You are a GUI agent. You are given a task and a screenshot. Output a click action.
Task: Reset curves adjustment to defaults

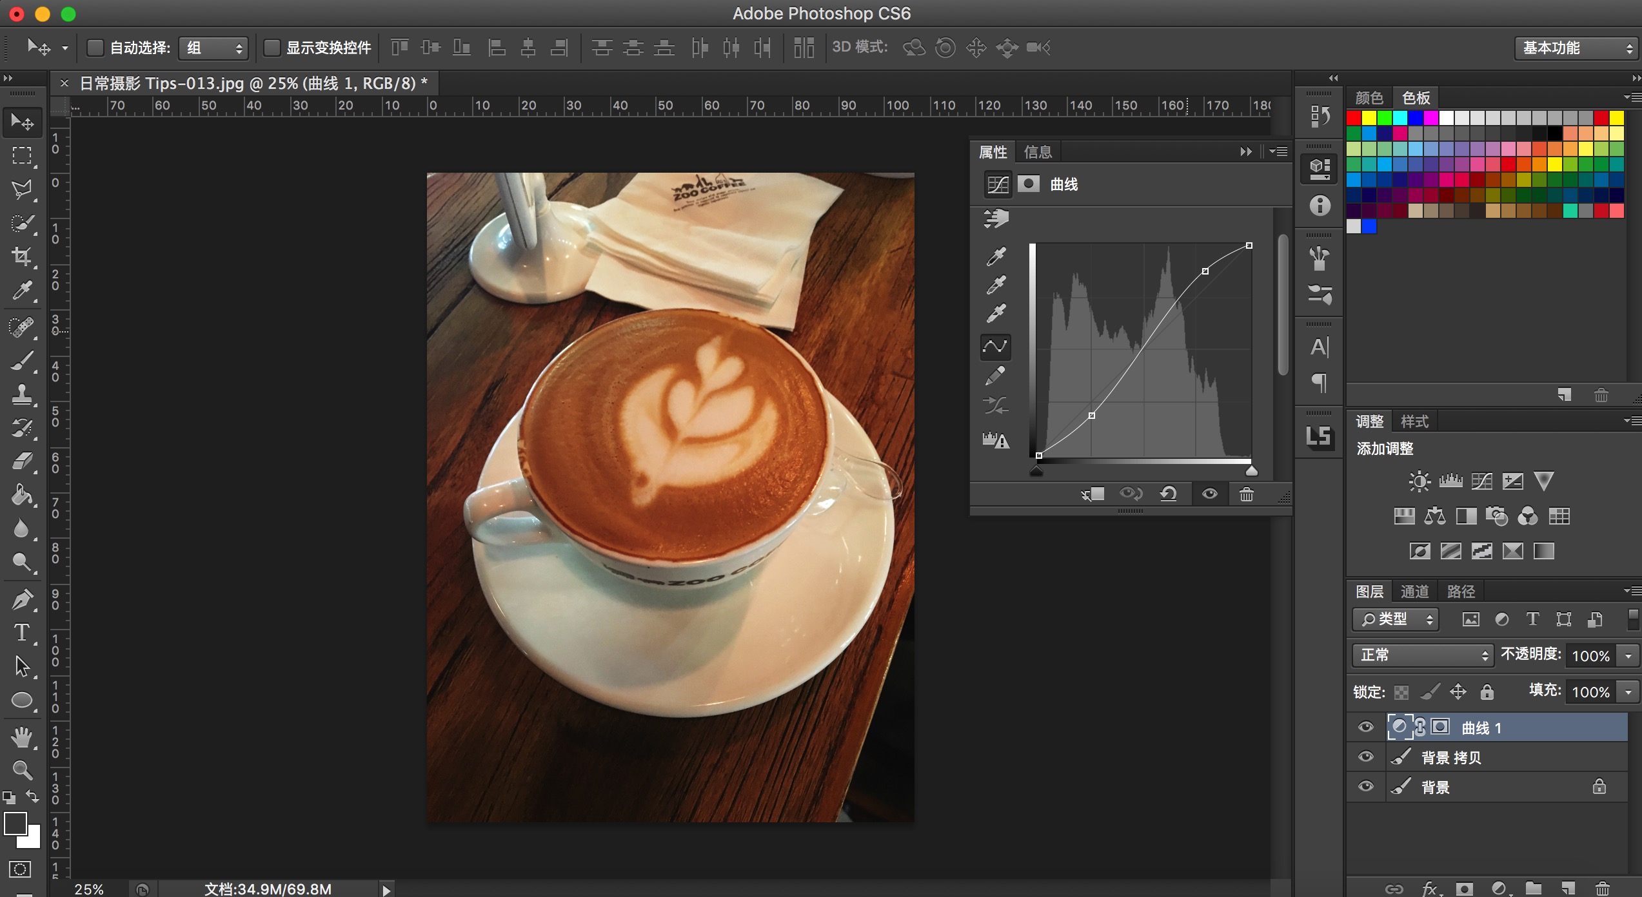point(1169,494)
